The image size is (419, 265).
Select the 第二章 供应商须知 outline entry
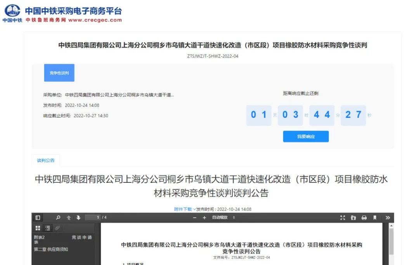coord(51,249)
